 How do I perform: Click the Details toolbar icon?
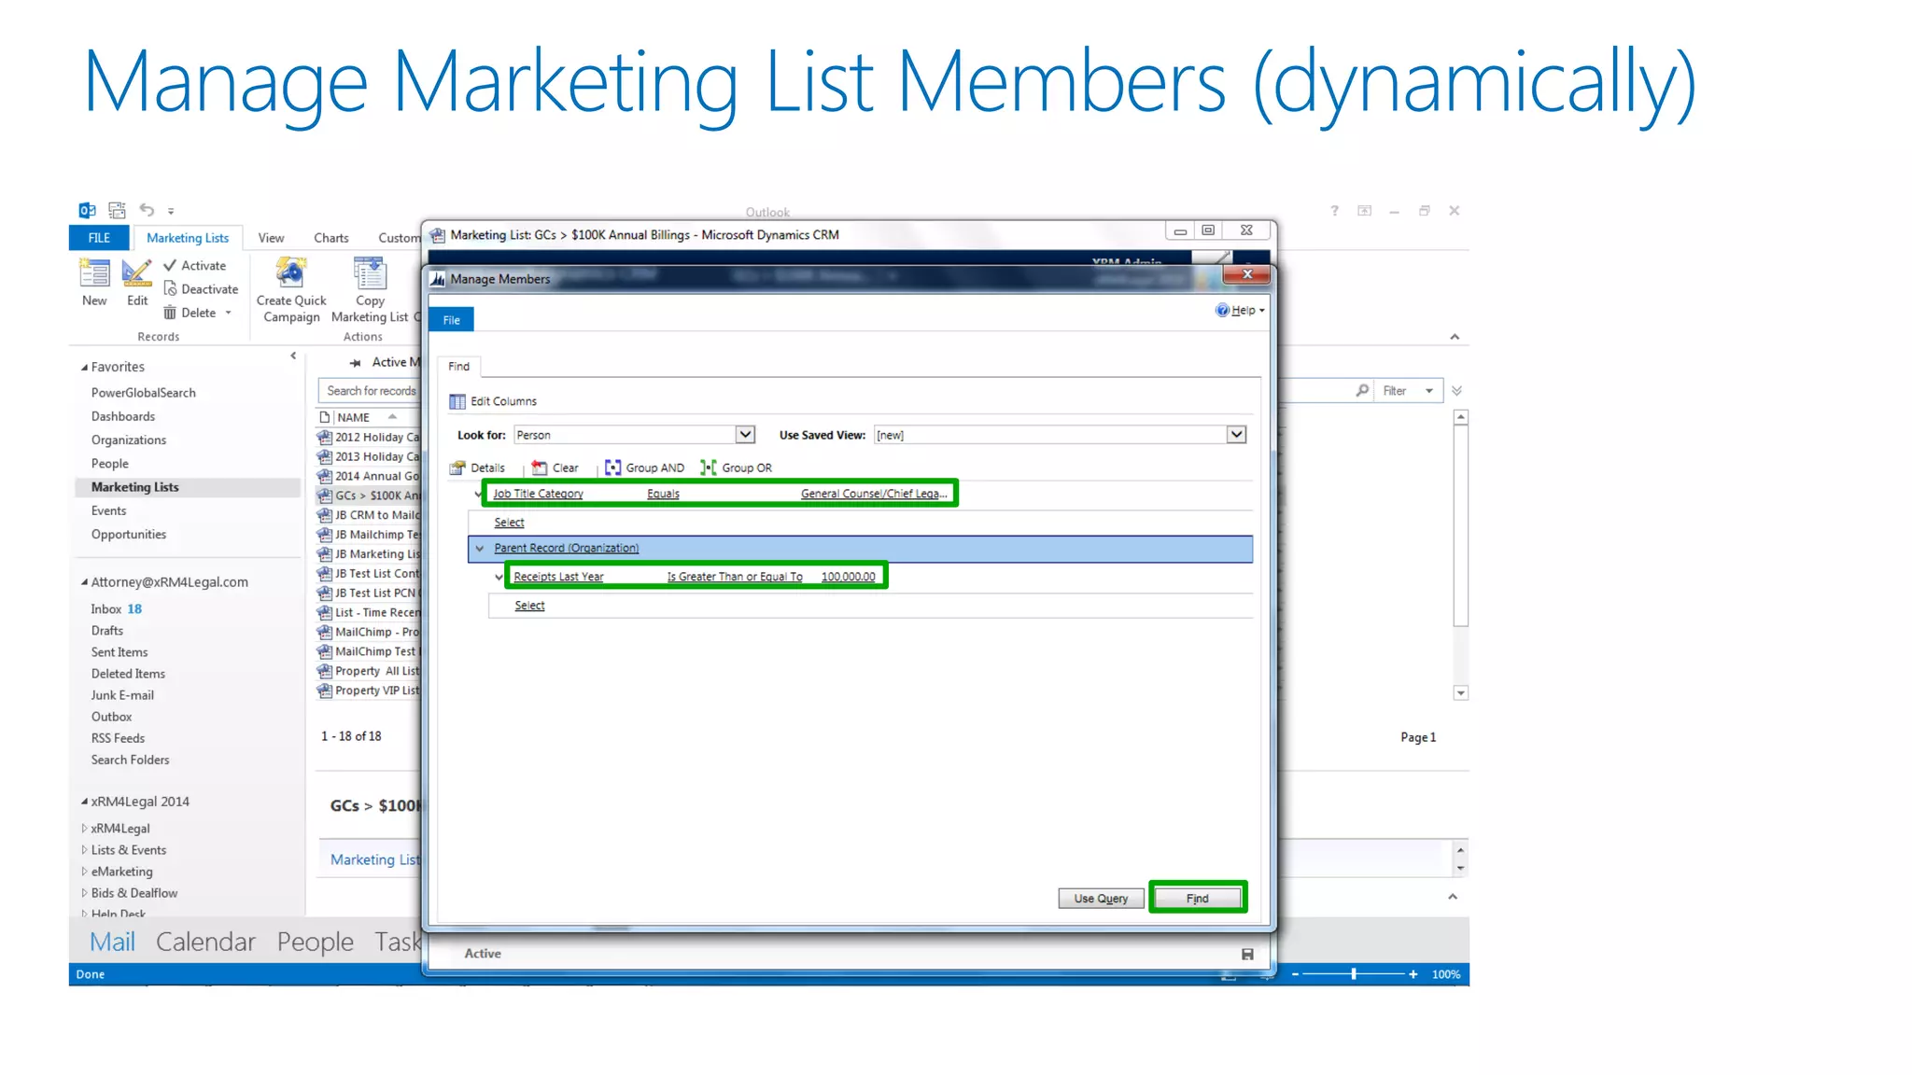457,468
